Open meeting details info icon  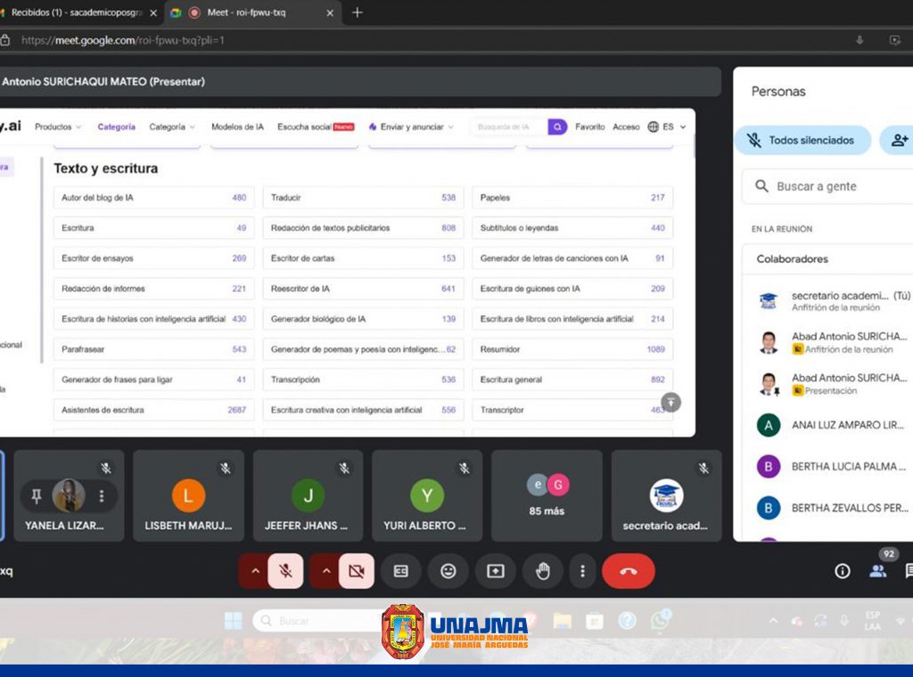coord(842,571)
